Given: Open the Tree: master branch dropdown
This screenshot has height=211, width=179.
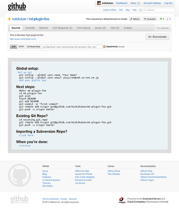Looking at the screenshot, I should [163, 28].
